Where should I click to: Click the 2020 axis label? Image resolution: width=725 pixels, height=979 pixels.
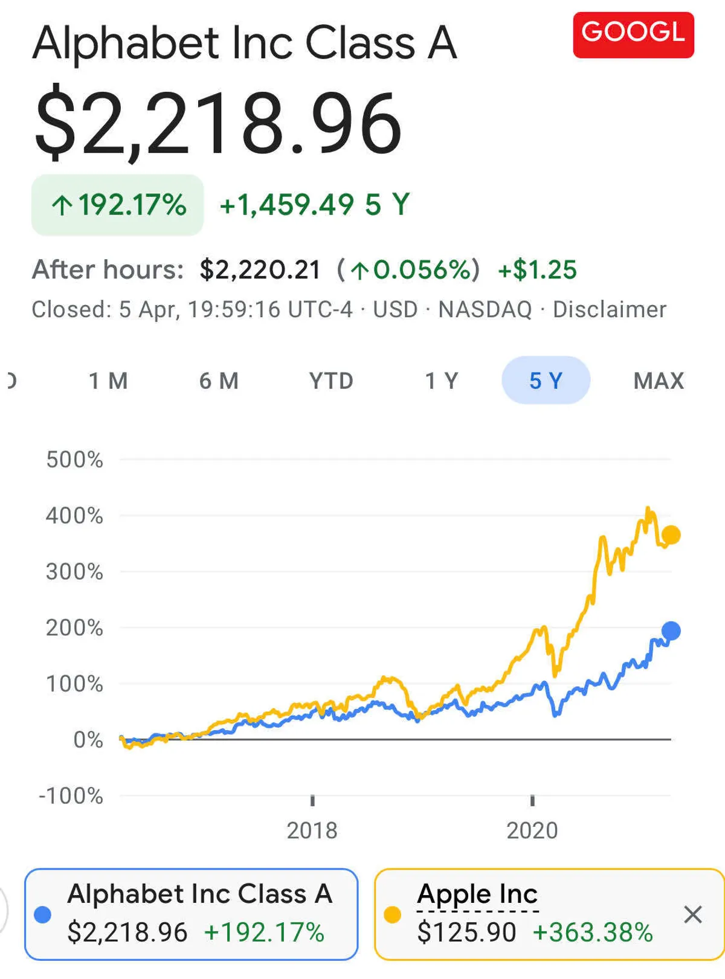[532, 830]
